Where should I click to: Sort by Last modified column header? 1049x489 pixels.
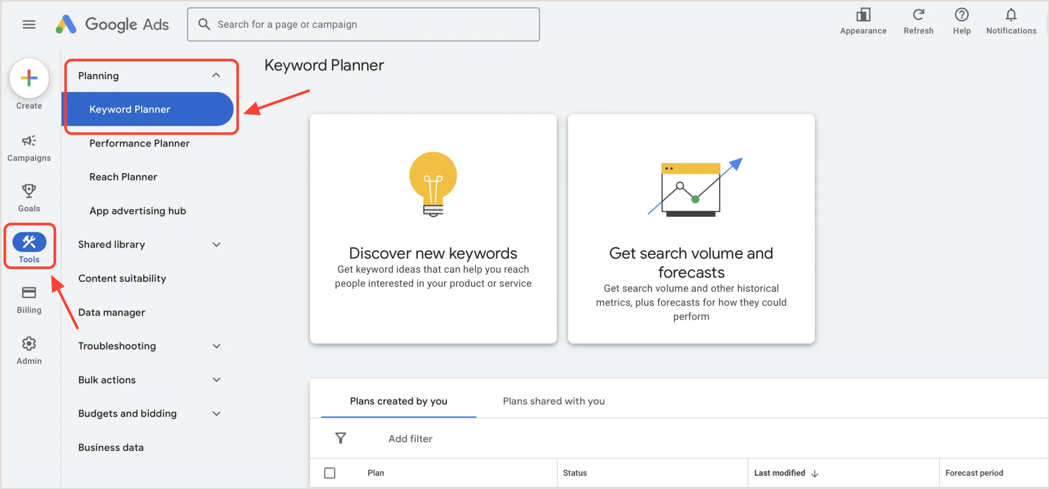coord(779,473)
